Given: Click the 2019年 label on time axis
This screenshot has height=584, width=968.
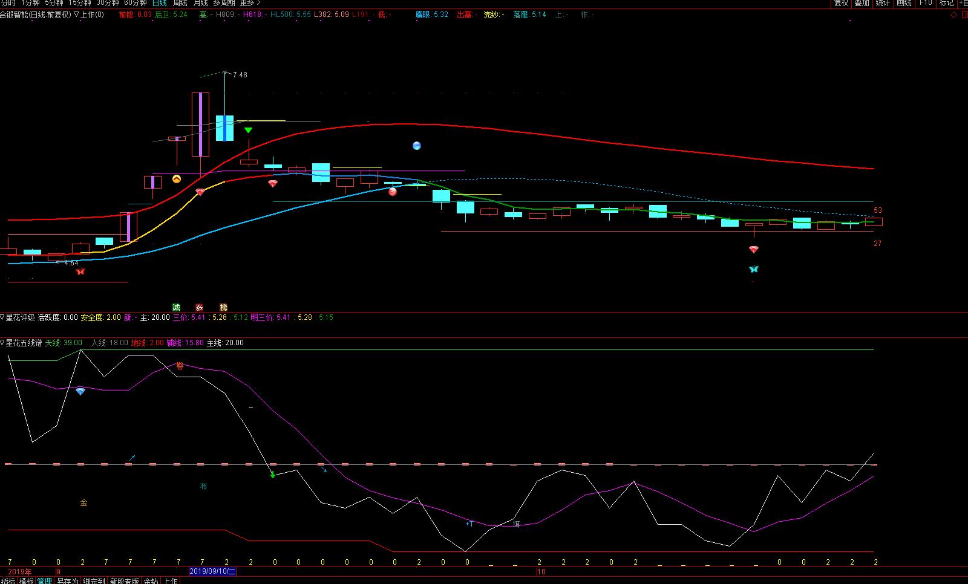Looking at the screenshot, I should [x=20, y=571].
